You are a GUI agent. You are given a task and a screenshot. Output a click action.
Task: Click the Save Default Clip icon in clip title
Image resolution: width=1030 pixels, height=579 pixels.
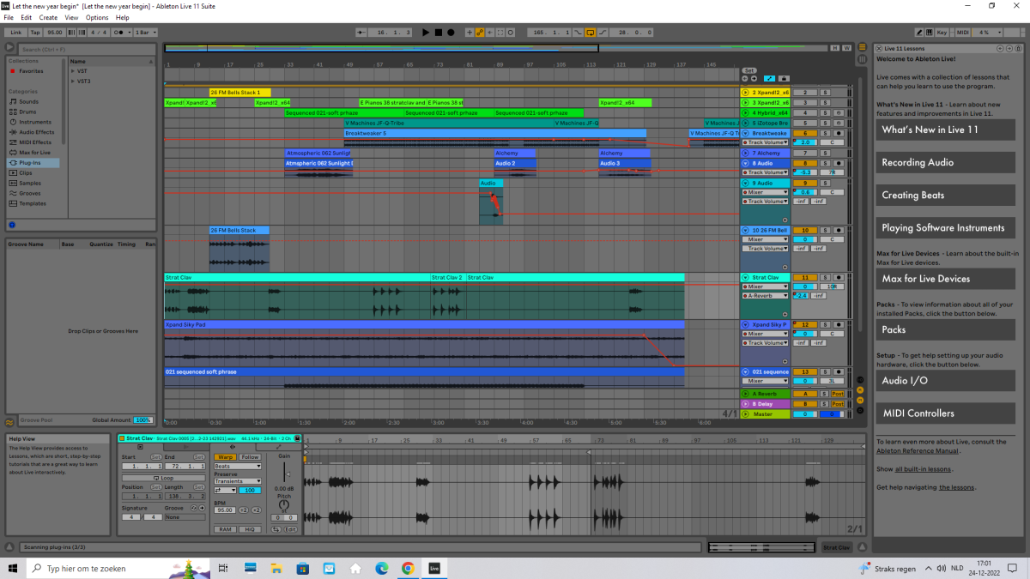point(298,438)
